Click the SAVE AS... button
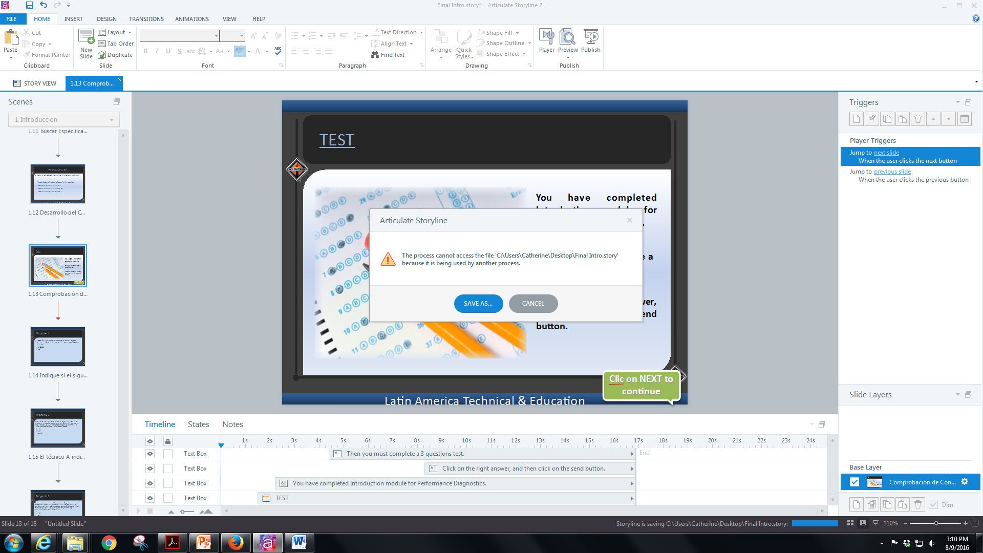The image size is (983, 553). point(478,304)
